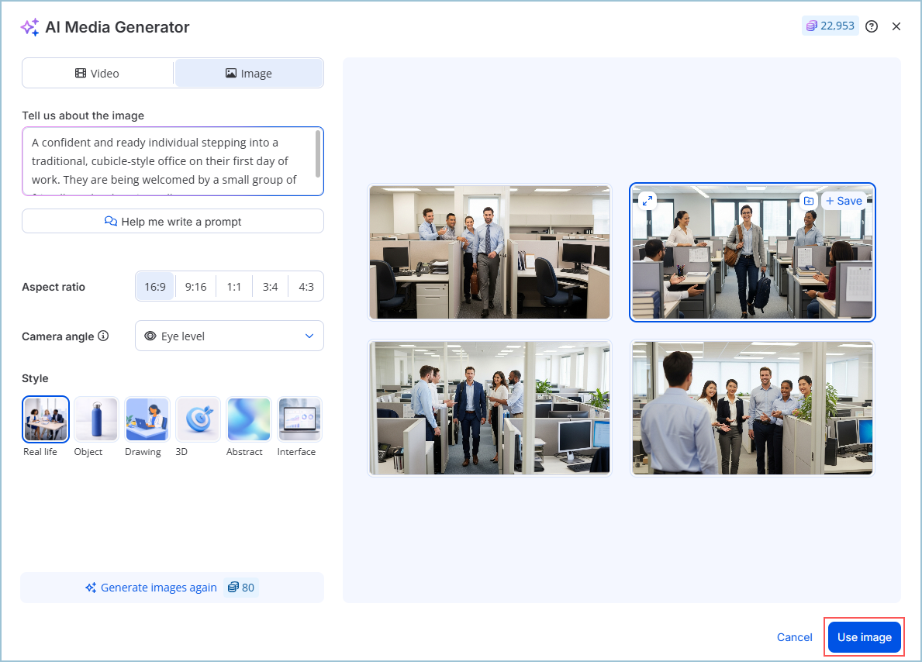922x662 pixels.
Task: Select the Real life style icon
Action: 46,419
